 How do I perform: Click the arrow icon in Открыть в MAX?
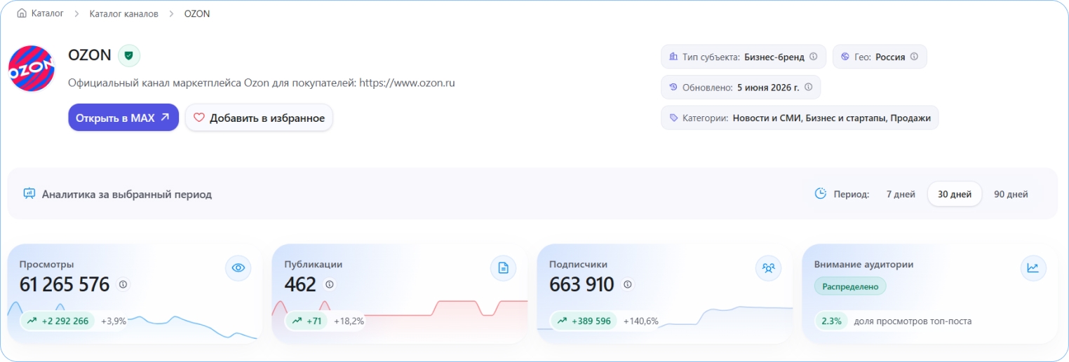coord(165,118)
